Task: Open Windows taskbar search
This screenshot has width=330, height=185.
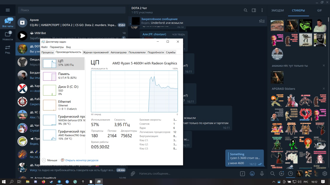Action: point(12,182)
